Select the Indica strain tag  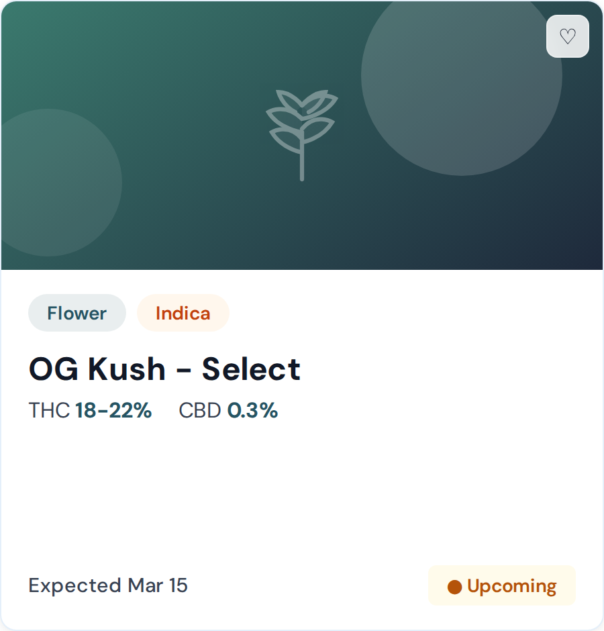click(183, 313)
